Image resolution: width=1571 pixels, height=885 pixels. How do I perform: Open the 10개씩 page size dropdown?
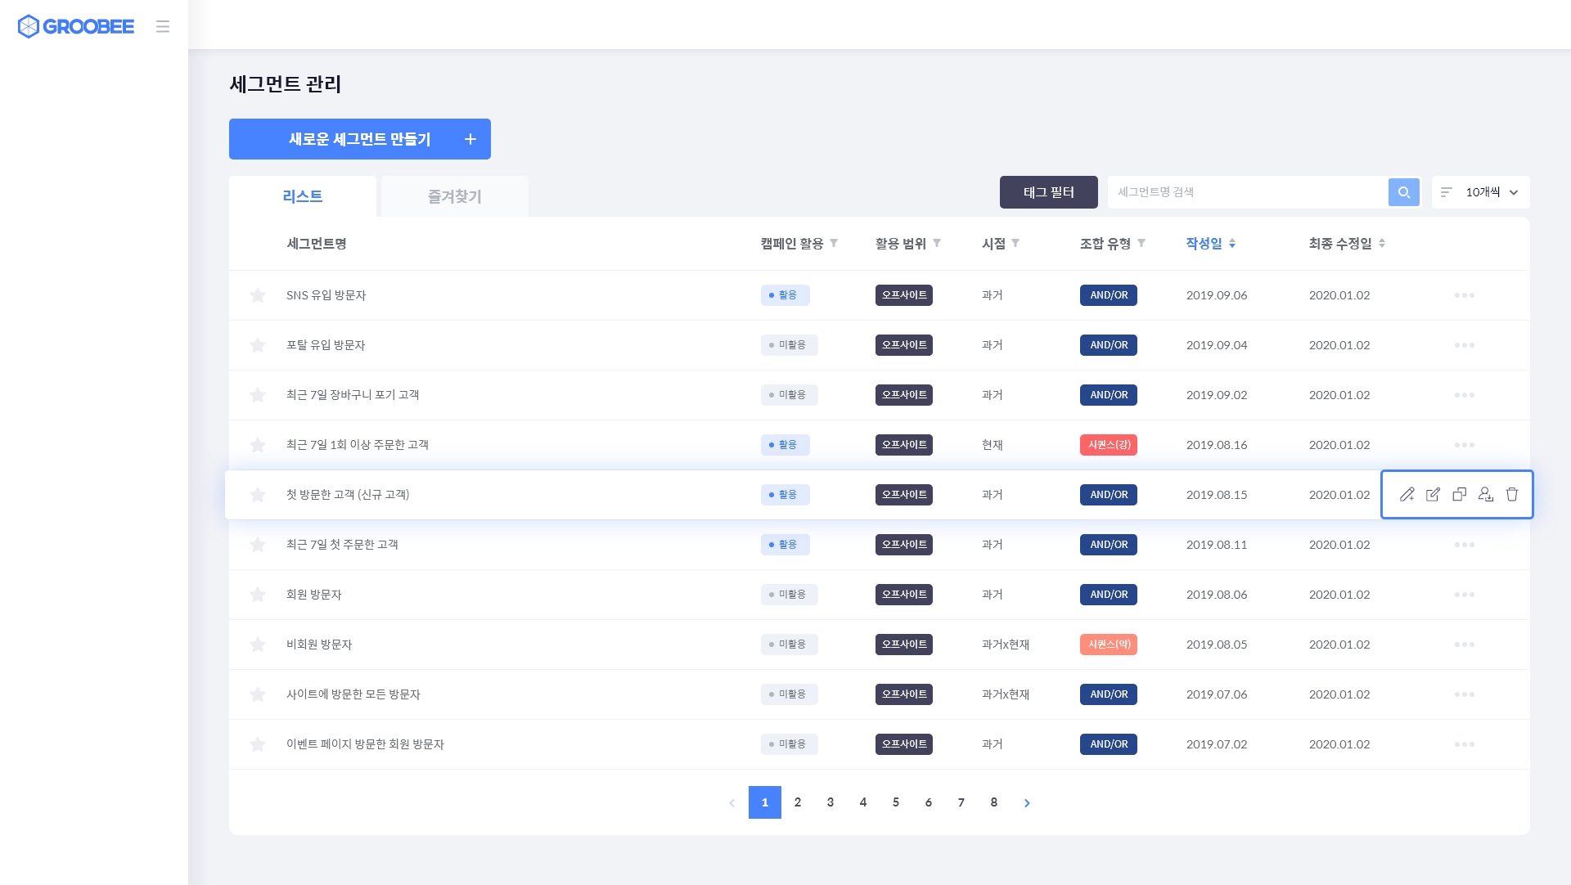(x=1481, y=192)
